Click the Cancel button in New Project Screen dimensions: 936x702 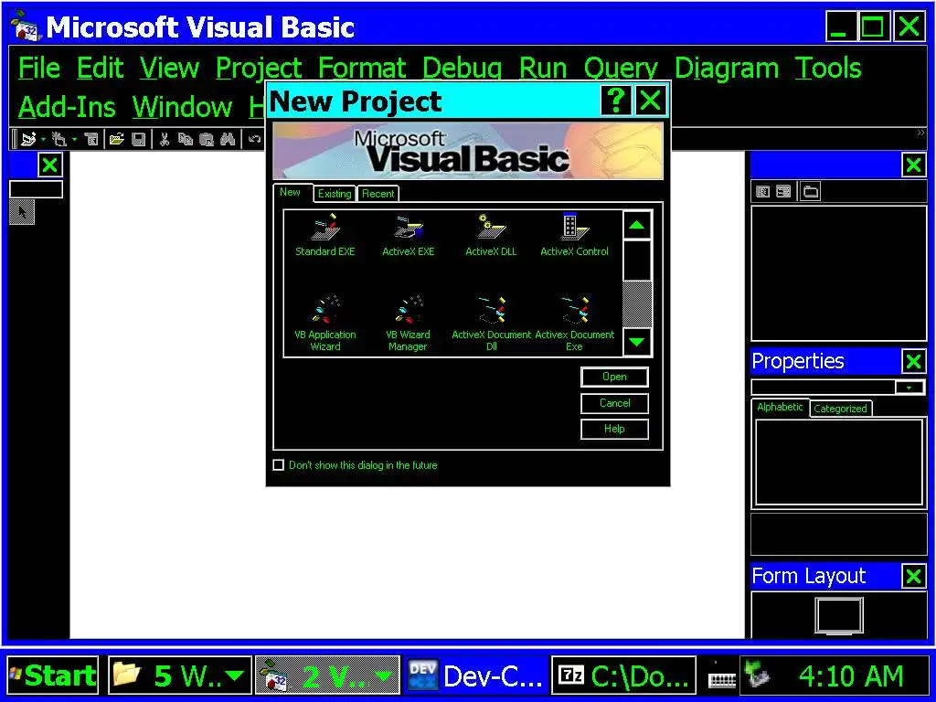tap(614, 403)
